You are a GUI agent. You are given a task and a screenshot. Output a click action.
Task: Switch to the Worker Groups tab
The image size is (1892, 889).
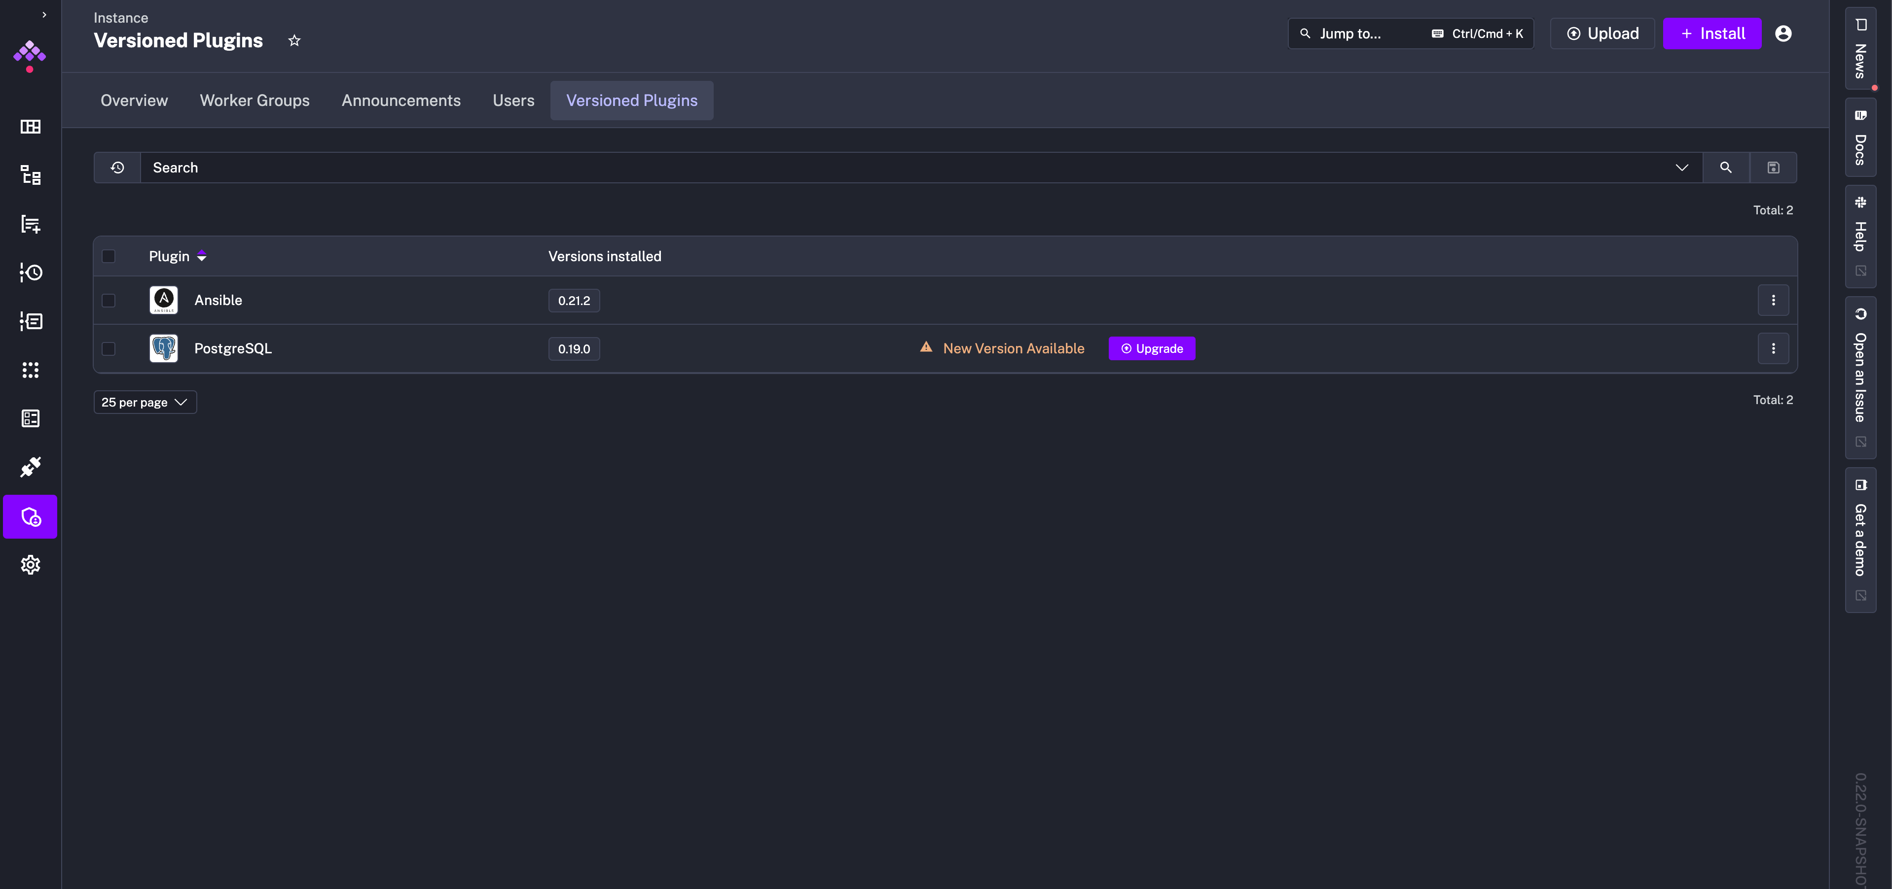(254, 101)
